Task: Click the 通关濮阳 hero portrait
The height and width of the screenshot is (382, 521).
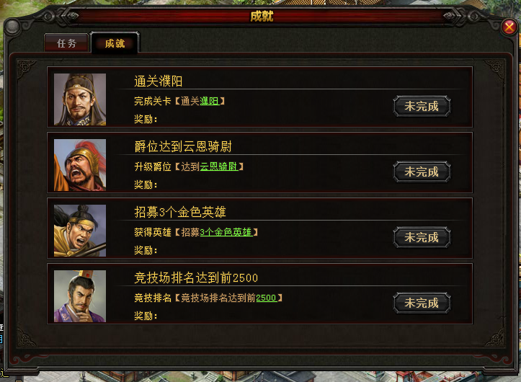Action: 80,99
